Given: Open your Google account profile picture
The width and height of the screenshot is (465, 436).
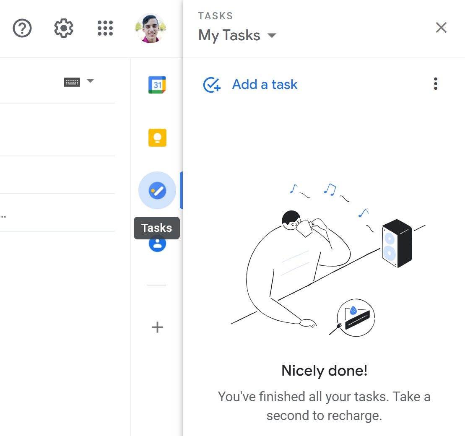Looking at the screenshot, I should (150, 28).
